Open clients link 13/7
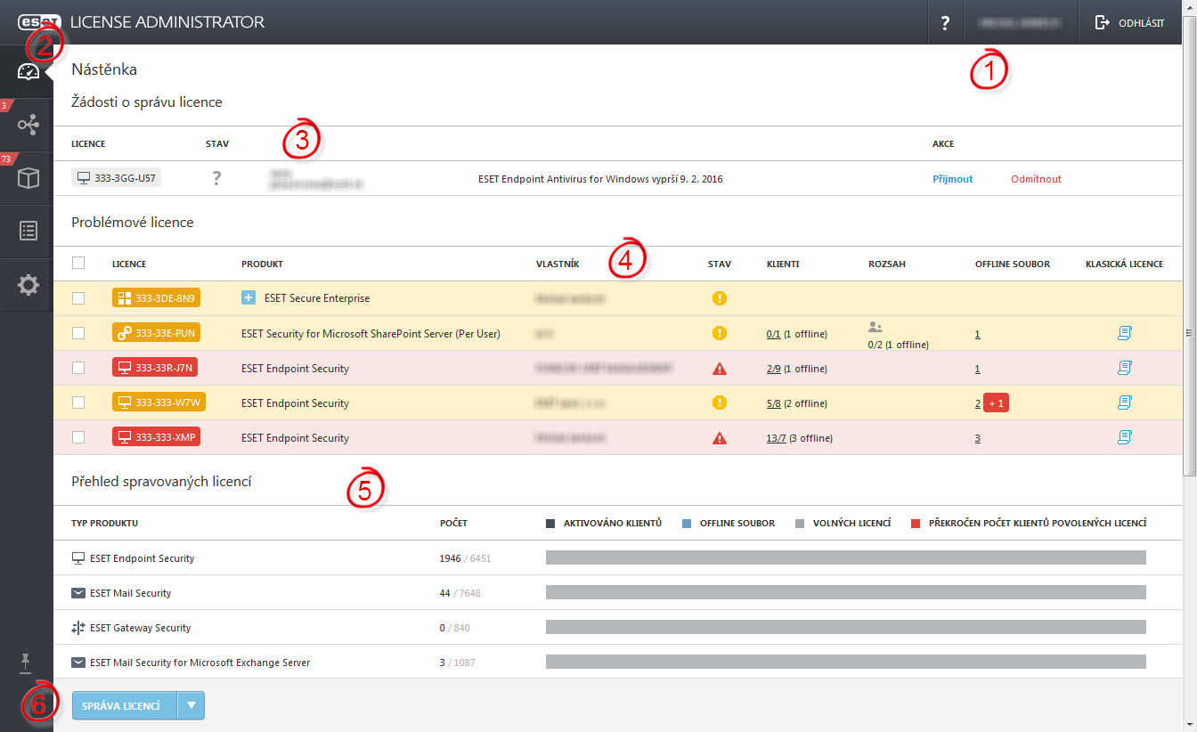Viewport: 1197px width, 732px height. [x=776, y=438]
